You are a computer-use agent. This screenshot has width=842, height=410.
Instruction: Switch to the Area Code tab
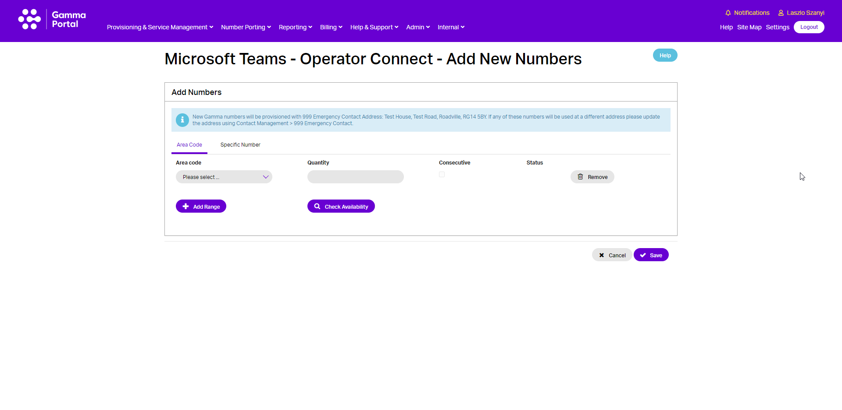click(189, 145)
